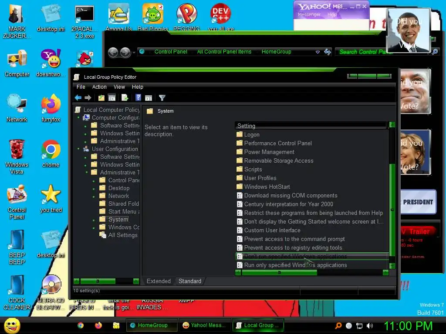Click the Export List toolbar icon
This screenshot has height=334, width=446.
click(125, 98)
